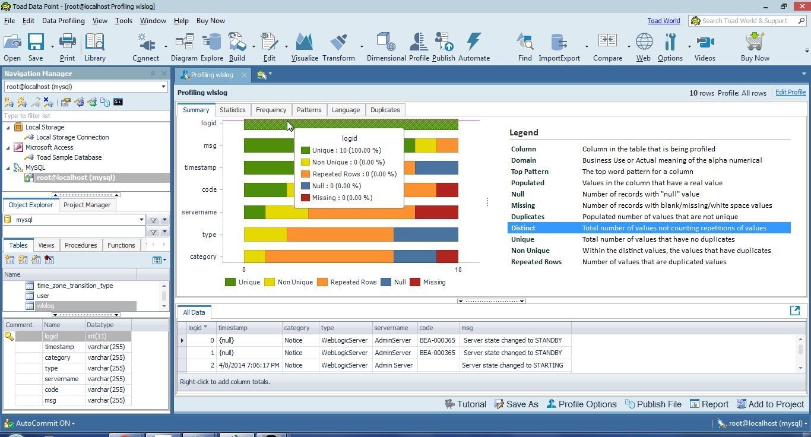
Task: Switch to the Duplicates tab
Action: tap(385, 110)
